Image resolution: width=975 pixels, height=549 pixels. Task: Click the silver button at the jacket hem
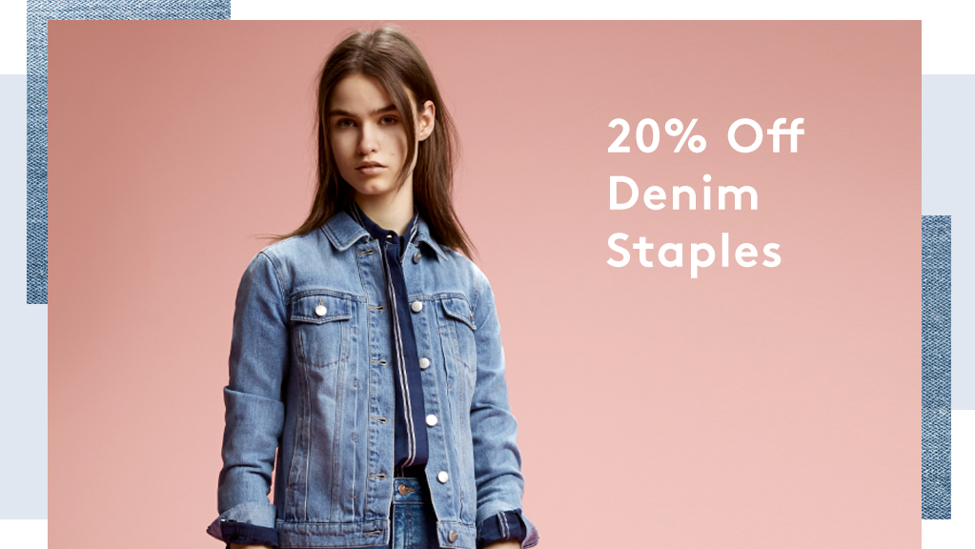pyautogui.click(x=452, y=536)
